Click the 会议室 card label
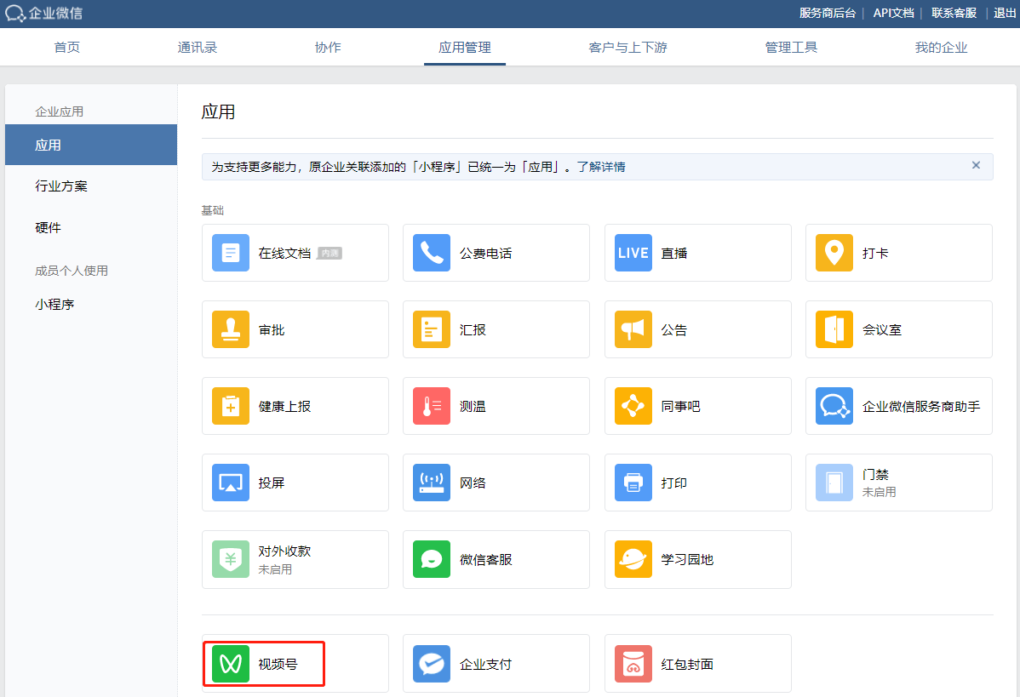 pyautogui.click(x=882, y=329)
